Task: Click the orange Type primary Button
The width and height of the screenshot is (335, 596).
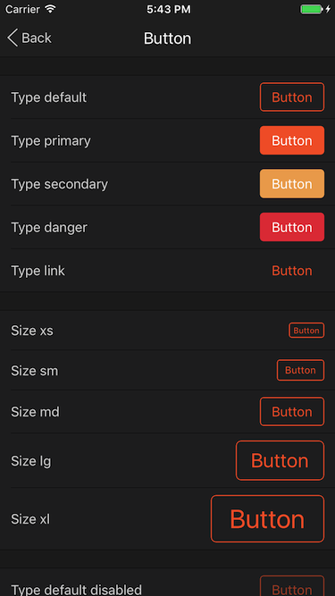Action: 292,140
